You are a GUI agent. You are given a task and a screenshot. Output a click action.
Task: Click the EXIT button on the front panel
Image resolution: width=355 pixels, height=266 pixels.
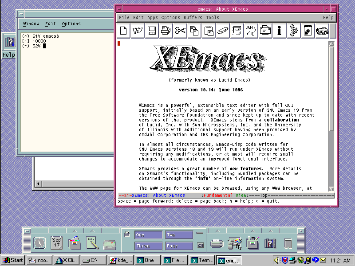click(201, 246)
